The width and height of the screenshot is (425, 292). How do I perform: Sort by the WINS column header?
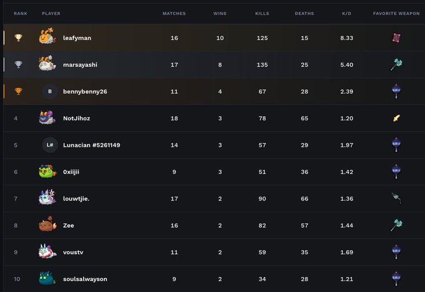click(220, 13)
